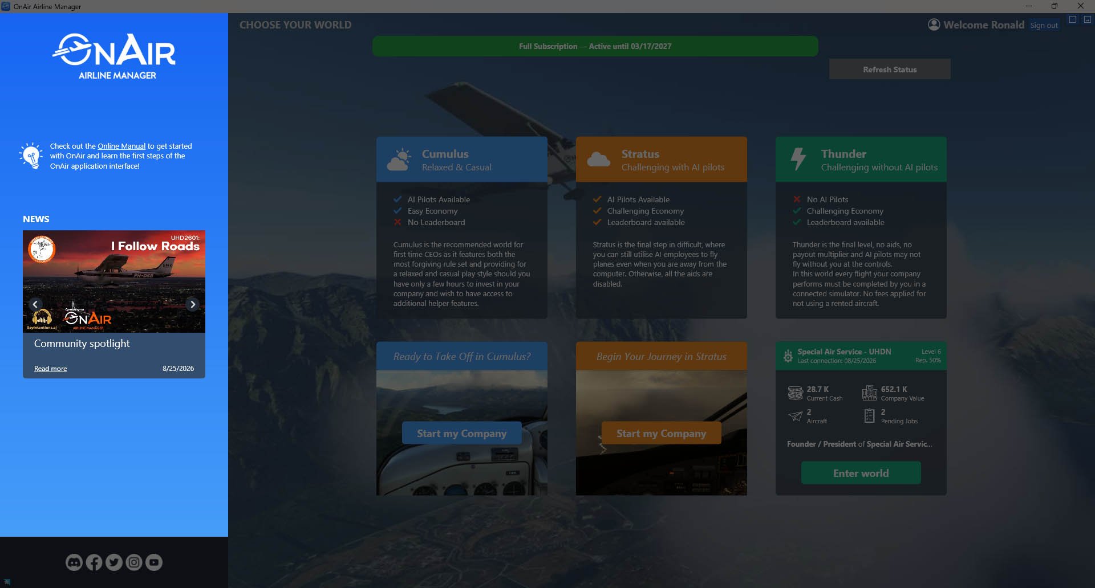Open the I Follow Roads news image
Image resolution: width=1095 pixels, height=588 pixels.
coord(114,281)
